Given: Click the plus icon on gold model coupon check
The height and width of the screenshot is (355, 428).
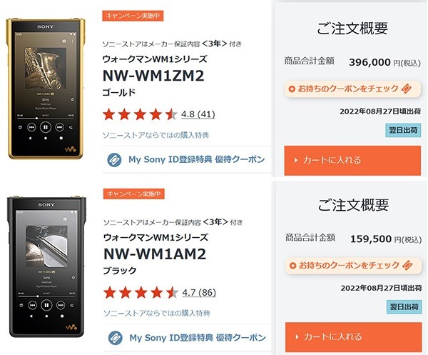Looking at the screenshot, I should click(292, 89).
